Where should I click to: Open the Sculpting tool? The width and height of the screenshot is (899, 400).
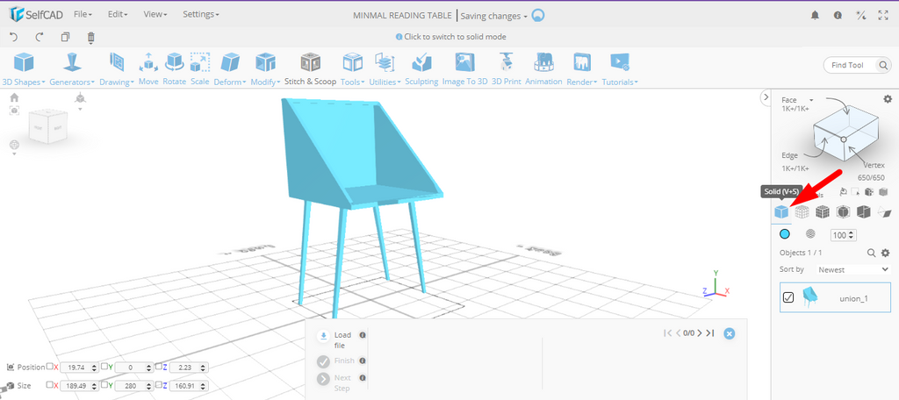[x=421, y=68]
